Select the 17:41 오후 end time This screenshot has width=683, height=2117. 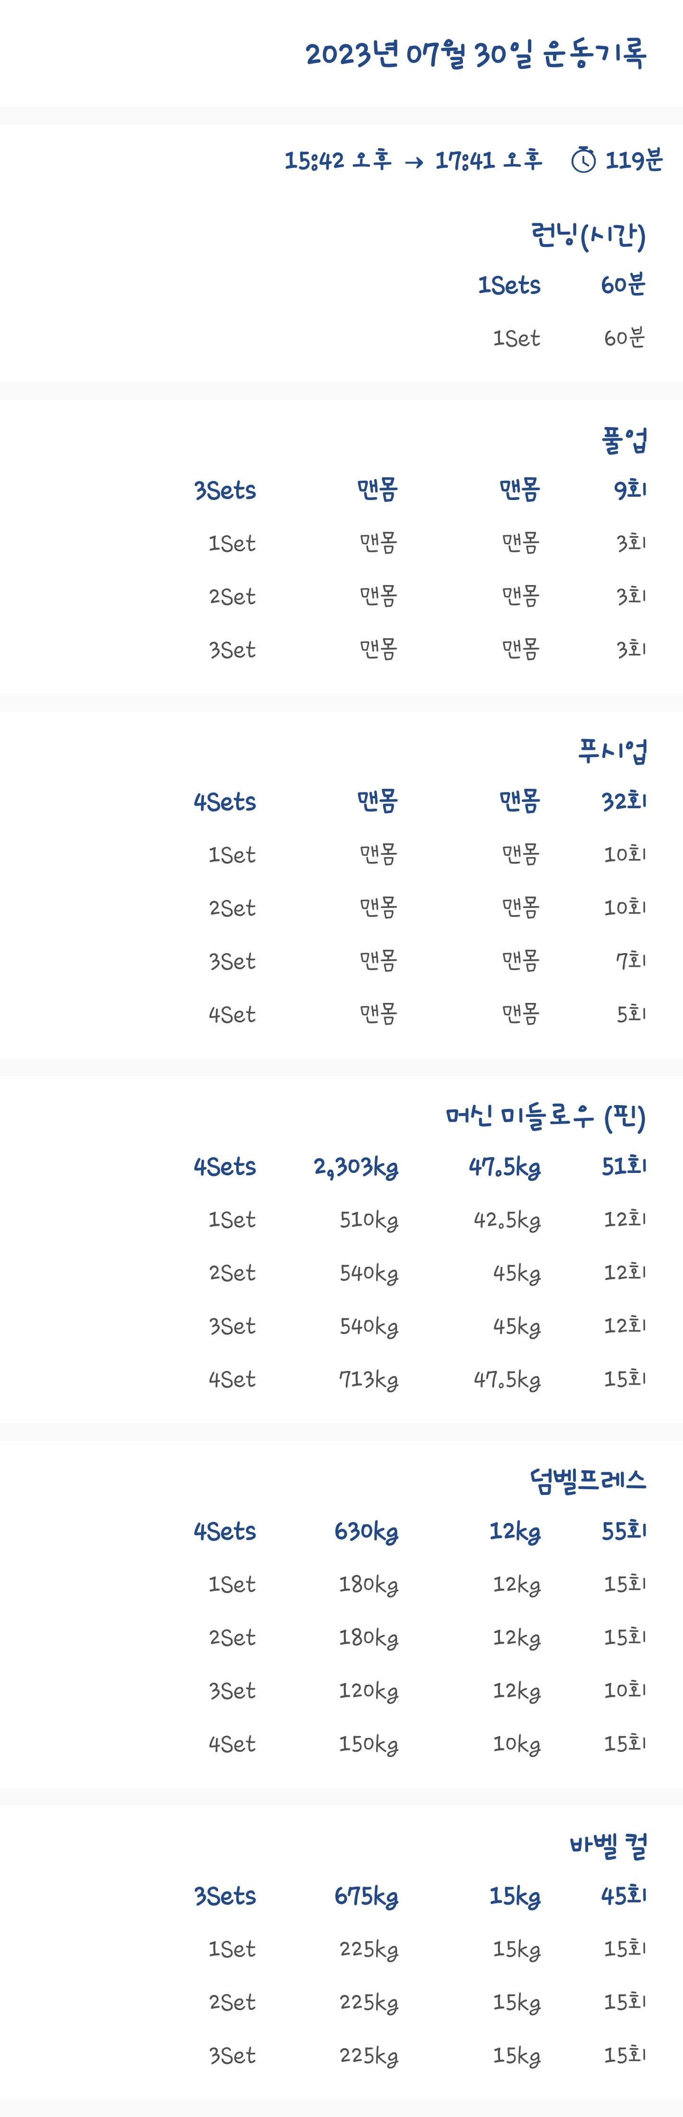[x=489, y=160]
